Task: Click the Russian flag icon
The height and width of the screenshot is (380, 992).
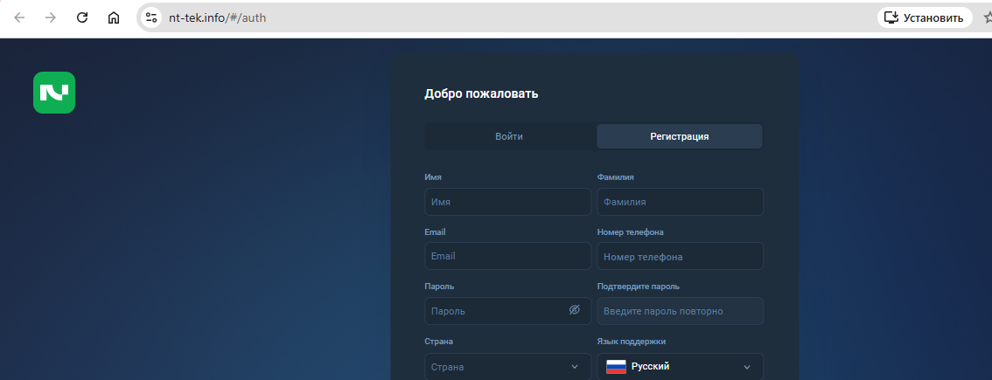Action: [x=616, y=367]
